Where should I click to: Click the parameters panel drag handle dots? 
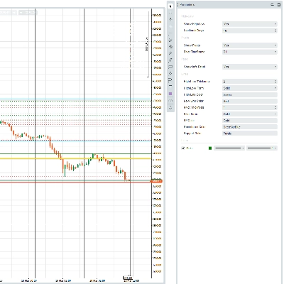pyautogui.click(x=178, y=4)
